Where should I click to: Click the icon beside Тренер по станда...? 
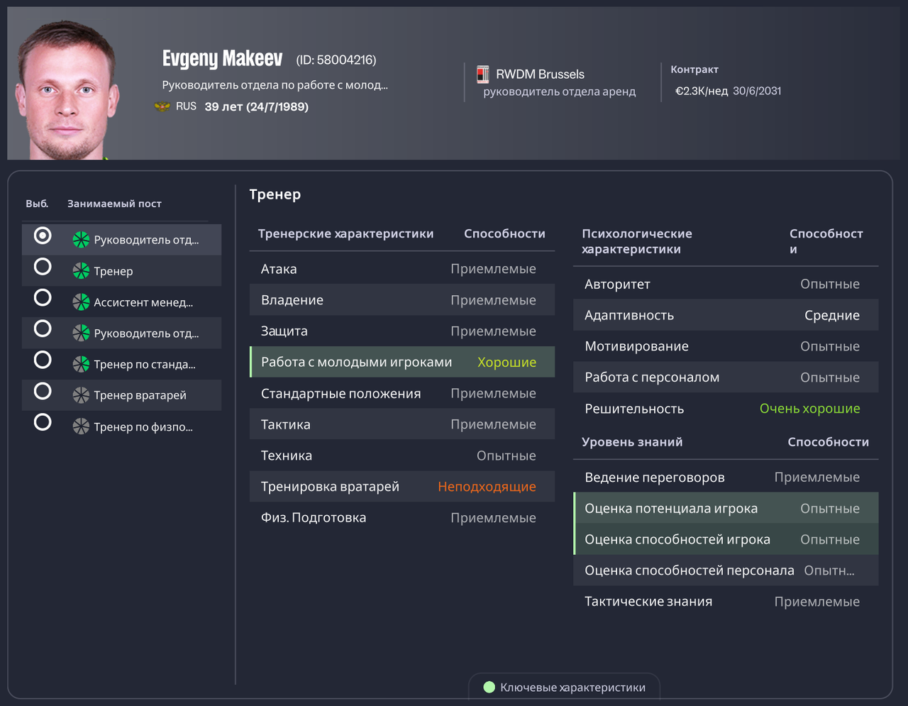pos(80,364)
